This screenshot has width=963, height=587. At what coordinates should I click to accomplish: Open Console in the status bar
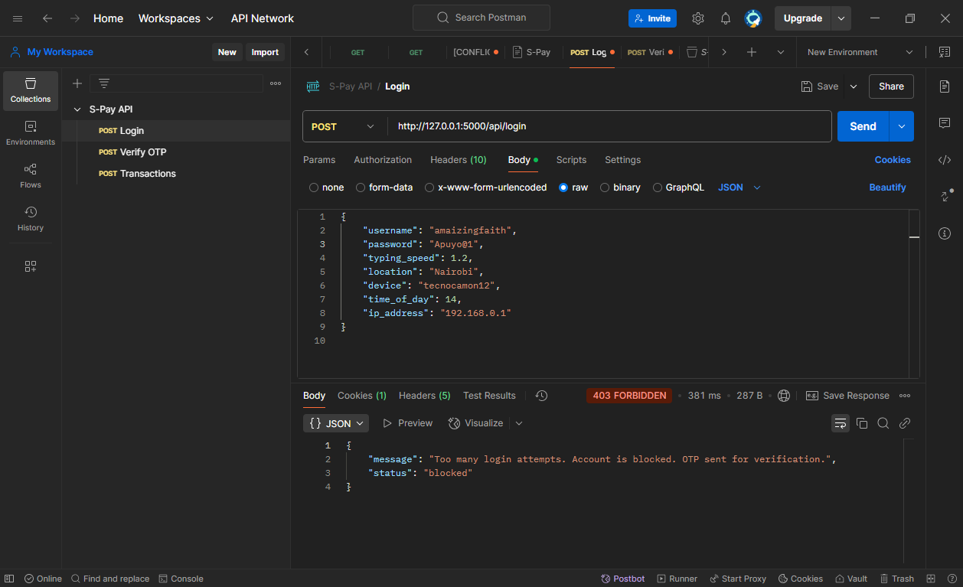tap(181, 579)
